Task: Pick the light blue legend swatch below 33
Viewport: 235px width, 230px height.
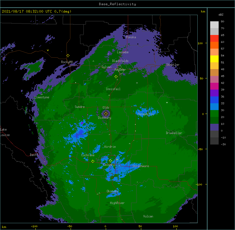Action: [x=214, y=107]
